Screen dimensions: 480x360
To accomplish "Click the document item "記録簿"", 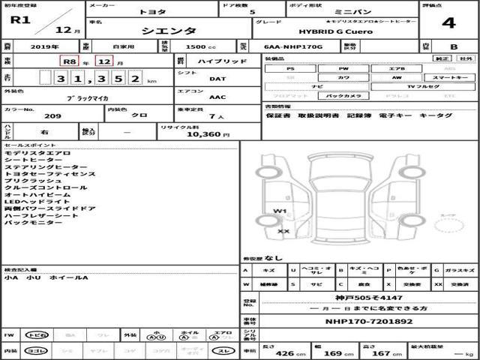I will click(358, 115).
